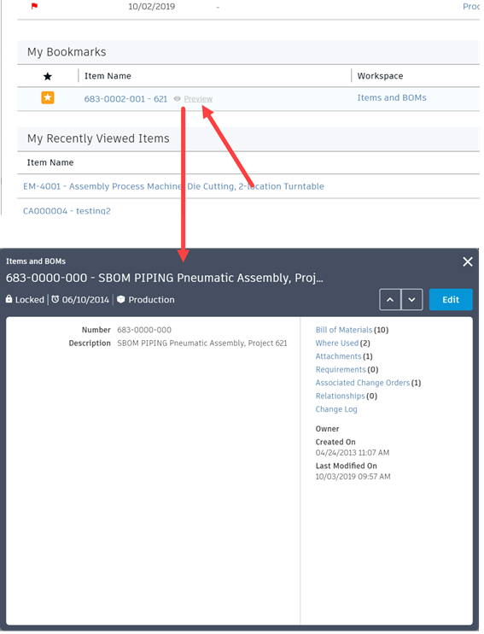Click the My Recently Viewed Items header
The height and width of the screenshot is (634, 484).
(98, 138)
